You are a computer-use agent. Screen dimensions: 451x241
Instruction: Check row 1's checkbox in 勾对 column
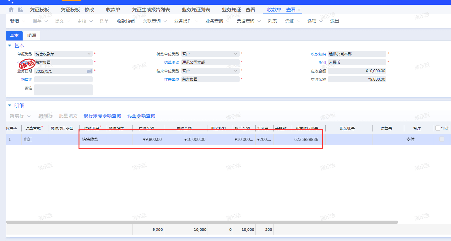point(442,139)
